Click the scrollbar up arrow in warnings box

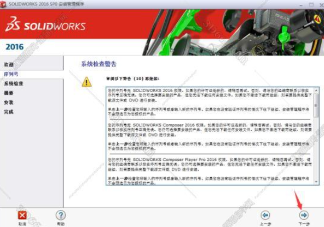[x=316, y=90]
